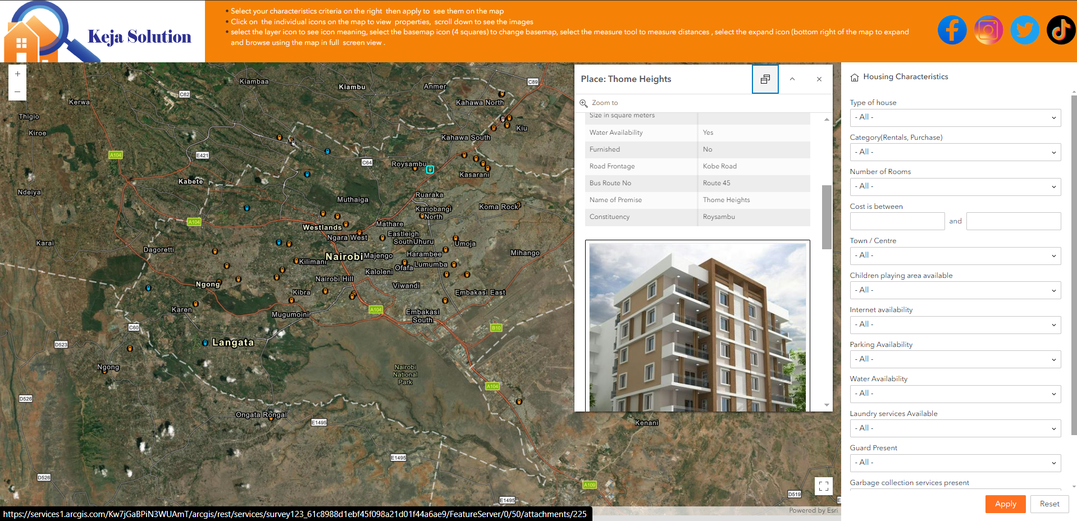The height and width of the screenshot is (521, 1077).
Task: Open the full screen map view icon
Action: click(823, 486)
